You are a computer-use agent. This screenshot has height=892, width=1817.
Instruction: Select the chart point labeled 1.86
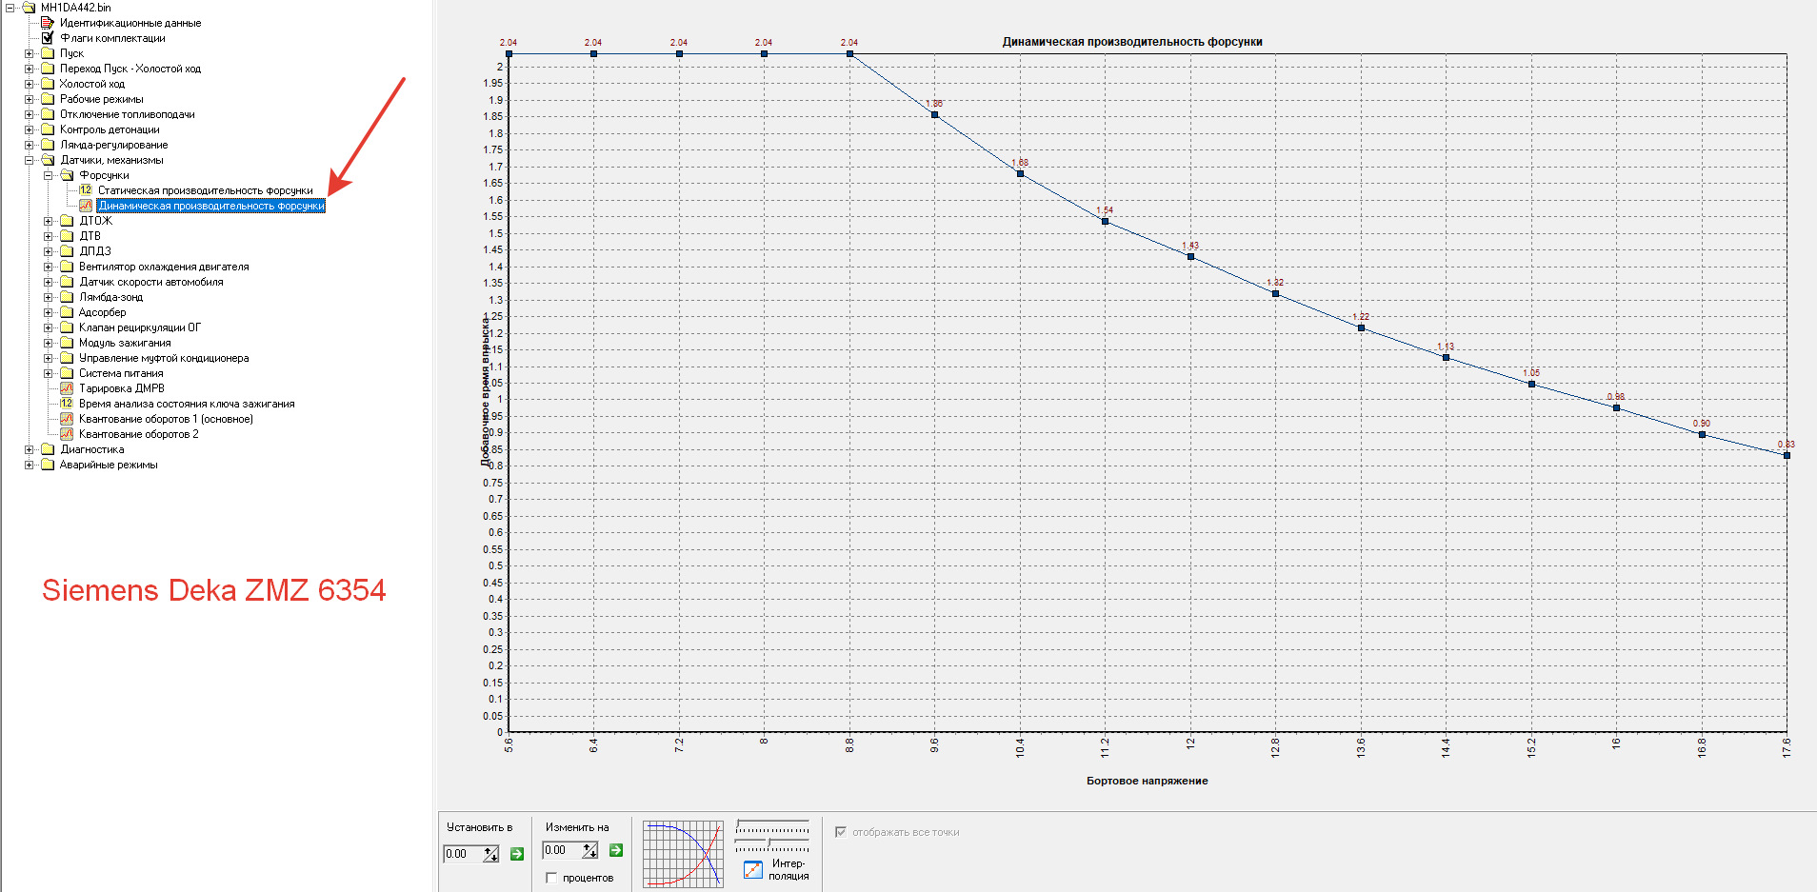pos(934,115)
